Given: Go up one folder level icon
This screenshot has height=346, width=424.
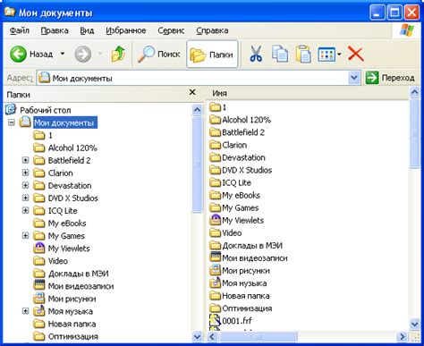Looking at the screenshot, I should [x=118, y=54].
